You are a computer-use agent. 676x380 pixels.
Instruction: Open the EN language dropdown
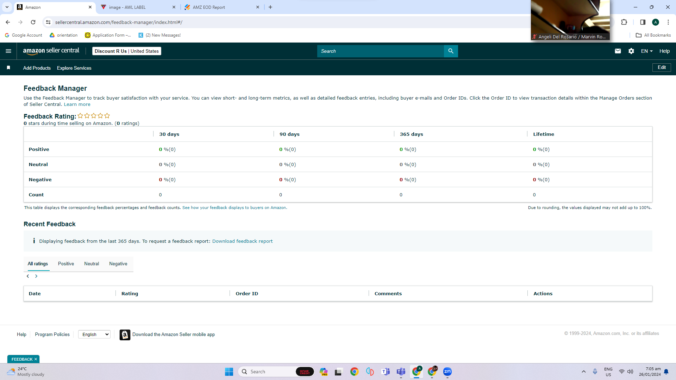[x=647, y=51]
